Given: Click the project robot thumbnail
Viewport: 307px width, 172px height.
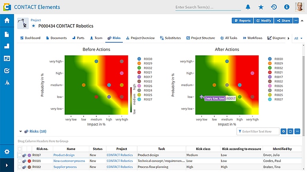Looking at the screenshot, I should [x=23, y=23].
